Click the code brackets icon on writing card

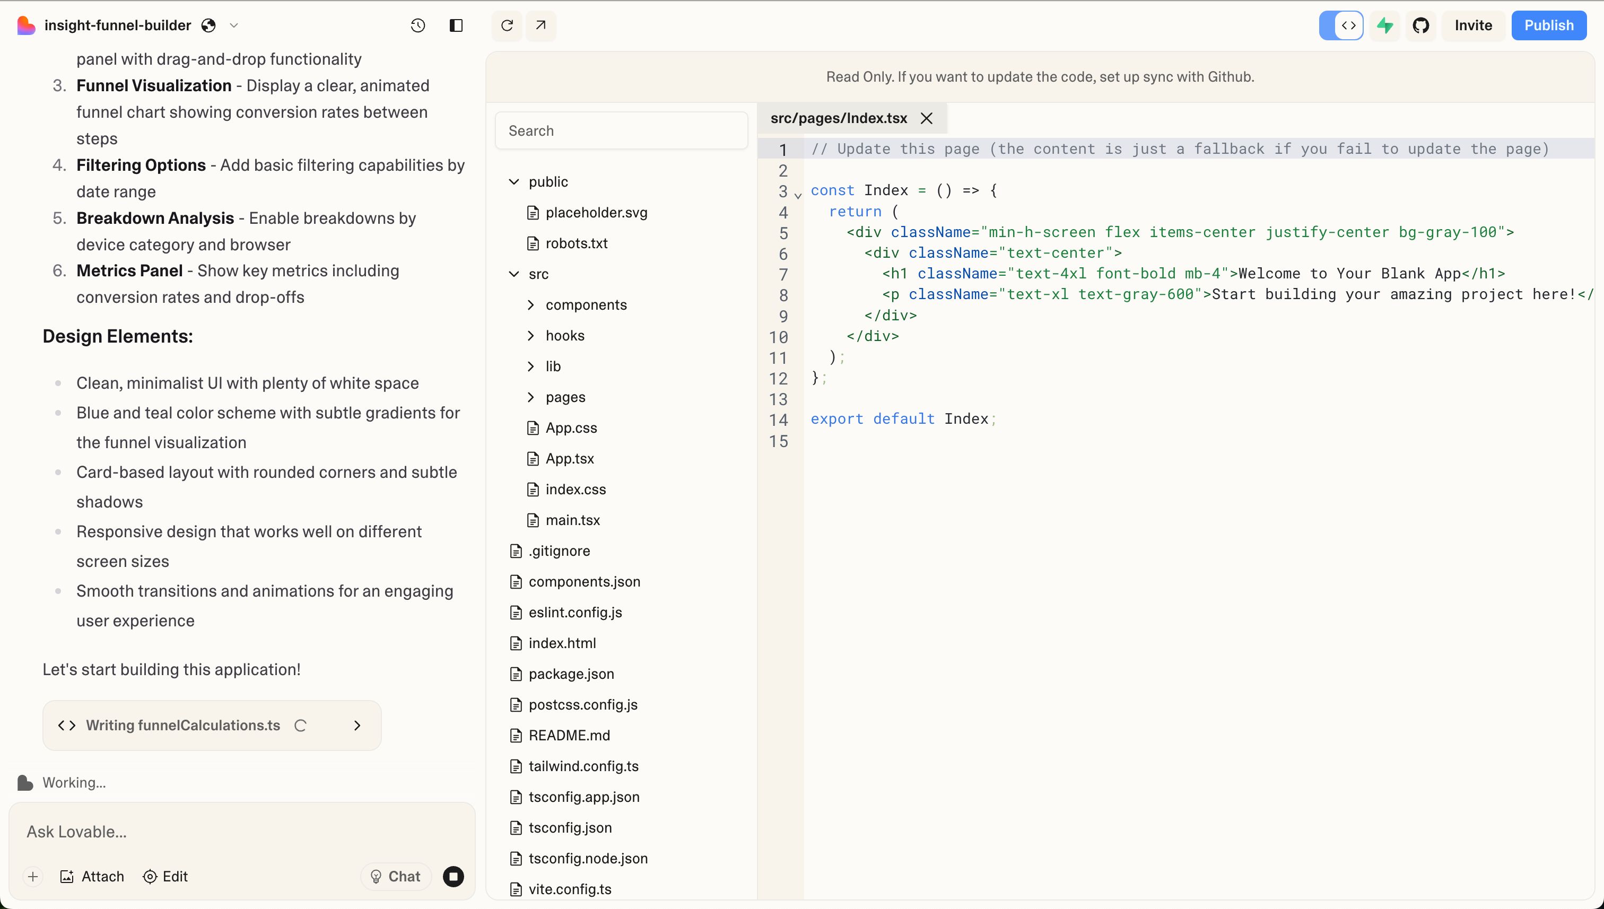[67, 726]
